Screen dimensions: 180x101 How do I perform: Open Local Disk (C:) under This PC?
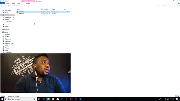8,52
